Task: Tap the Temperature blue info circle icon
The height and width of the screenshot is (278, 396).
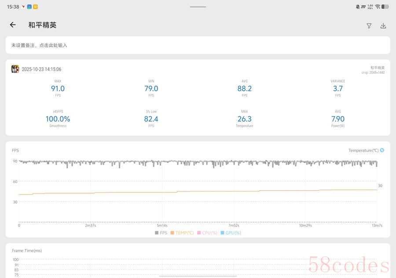Action: (x=382, y=150)
